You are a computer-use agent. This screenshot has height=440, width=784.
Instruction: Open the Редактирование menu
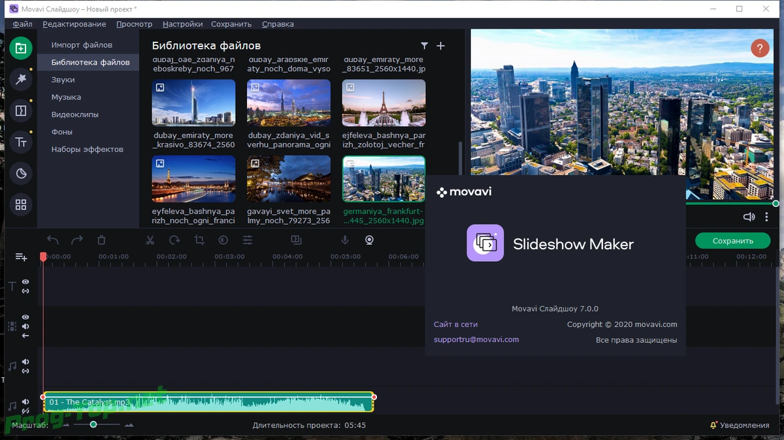pyautogui.click(x=74, y=24)
